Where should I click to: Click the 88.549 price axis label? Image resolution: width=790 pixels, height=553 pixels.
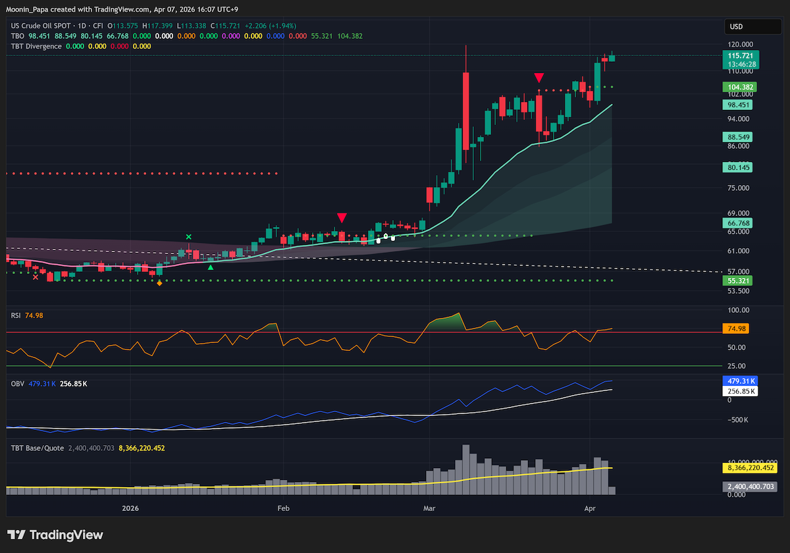[x=738, y=137]
